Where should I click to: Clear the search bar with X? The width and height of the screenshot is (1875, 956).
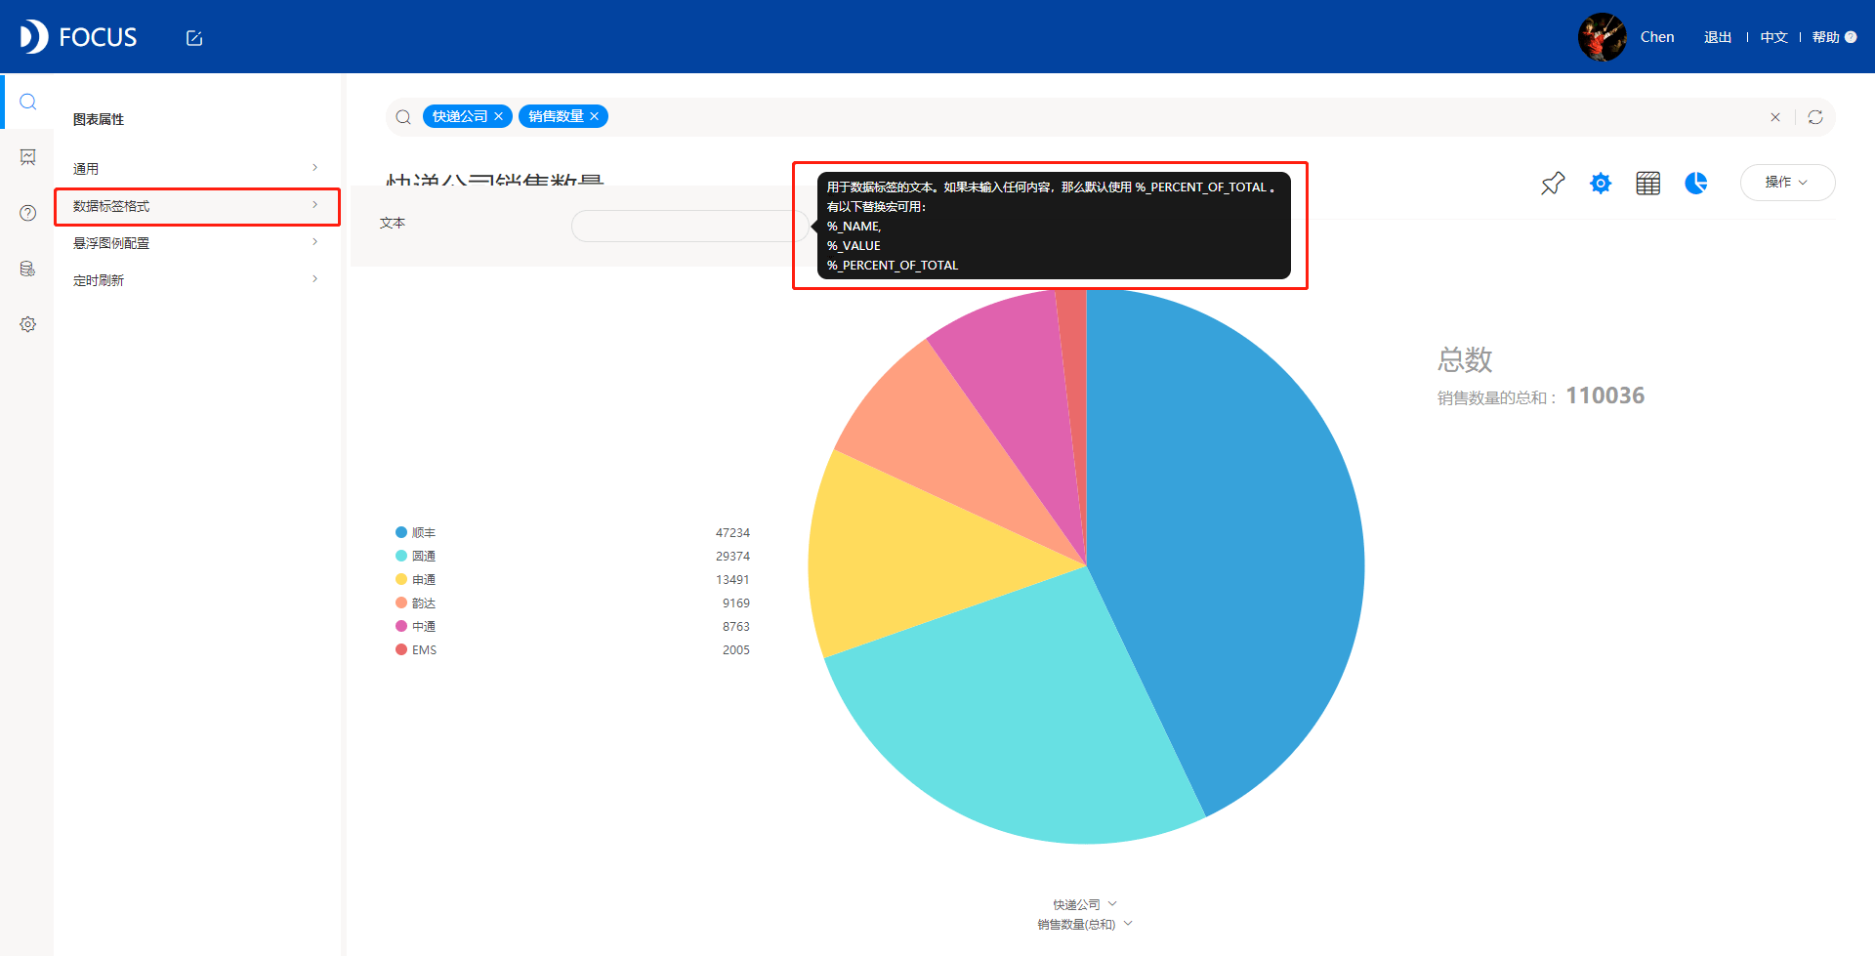(x=1775, y=117)
